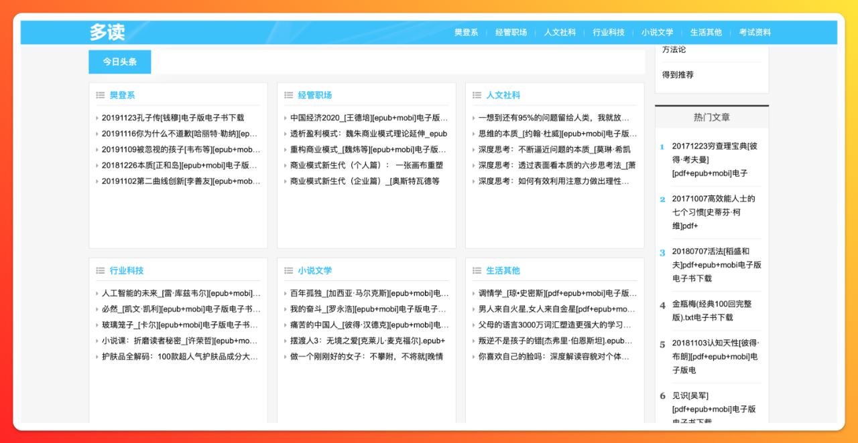Open article 20191102第二曲线创新
Viewport: 858px width, 443px height.
coord(181,181)
